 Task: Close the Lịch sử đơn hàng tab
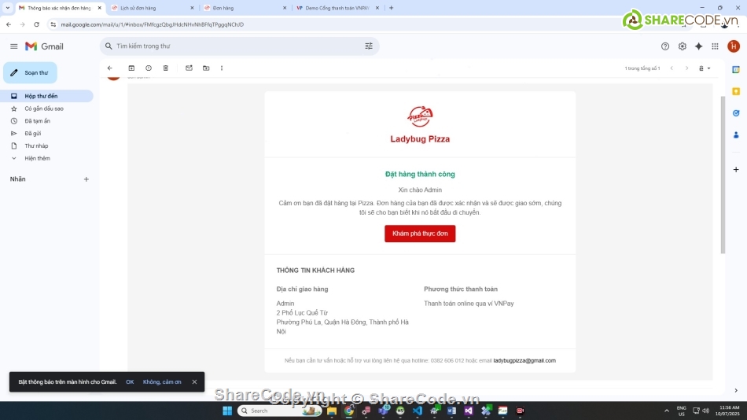click(192, 8)
